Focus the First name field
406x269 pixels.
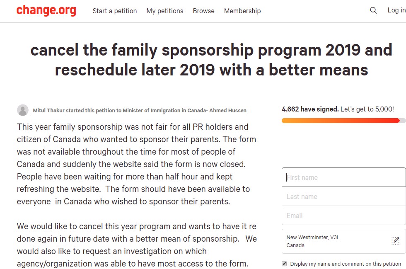[x=343, y=177]
